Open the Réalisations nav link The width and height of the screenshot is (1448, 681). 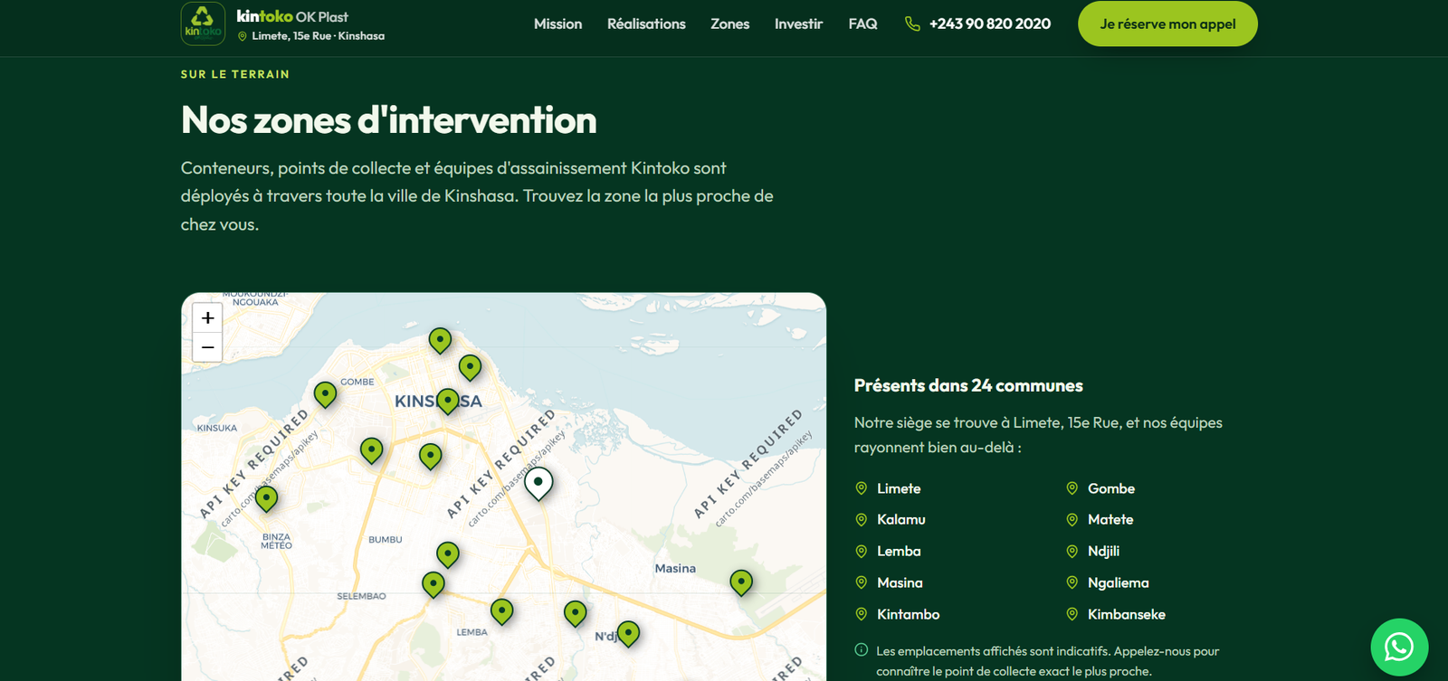(646, 24)
